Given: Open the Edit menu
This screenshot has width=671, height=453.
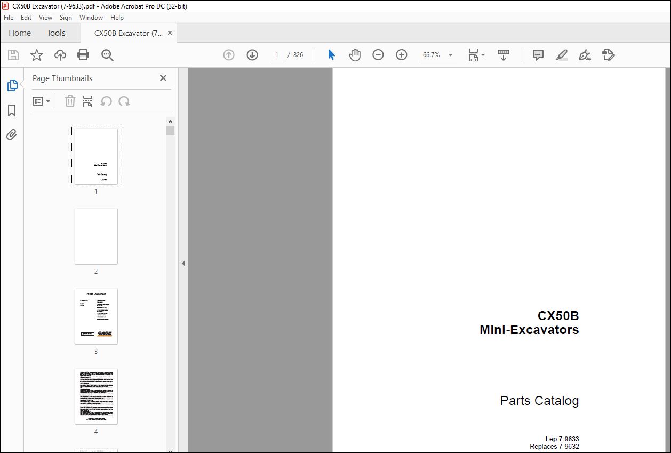Looking at the screenshot, I should (x=26, y=18).
